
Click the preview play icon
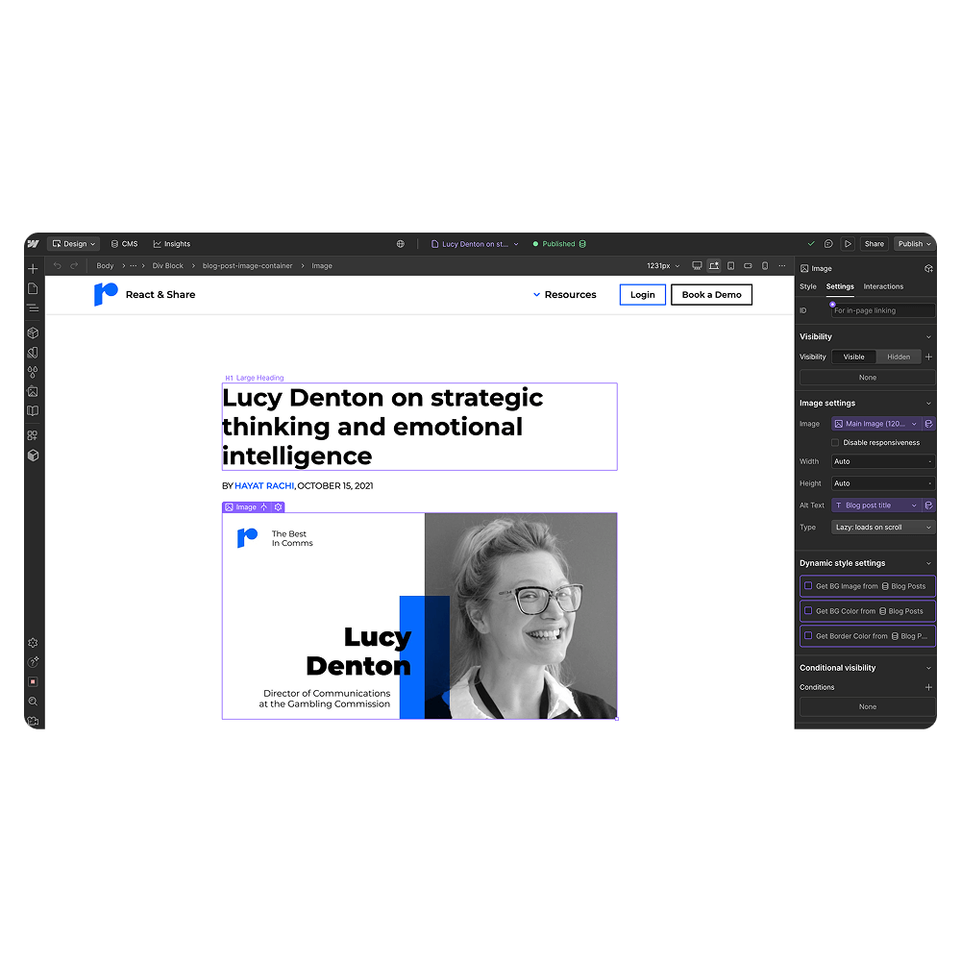(849, 243)
